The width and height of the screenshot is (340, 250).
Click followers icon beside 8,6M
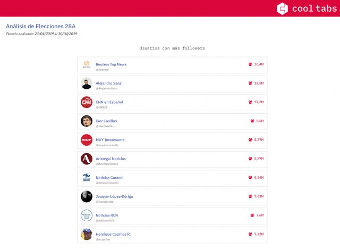[x=252, y=121]
